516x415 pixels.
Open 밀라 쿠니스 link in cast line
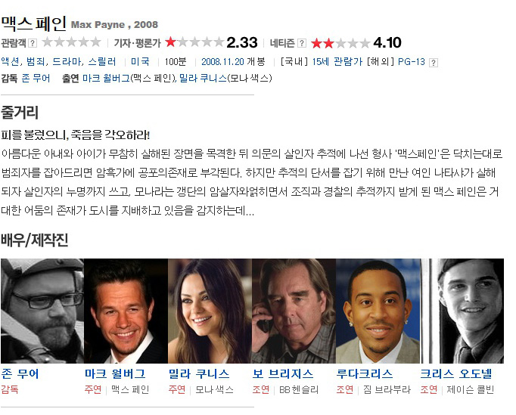203,79
